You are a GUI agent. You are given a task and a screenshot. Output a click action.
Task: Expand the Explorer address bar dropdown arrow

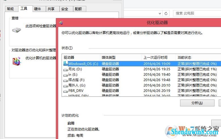coord(160,13)
